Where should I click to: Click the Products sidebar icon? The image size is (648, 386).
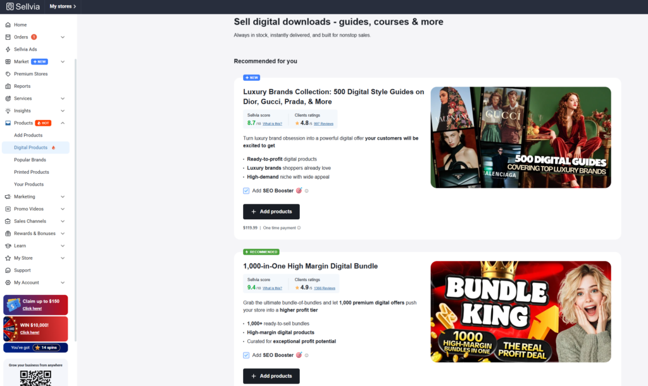[x=8, y=123]
